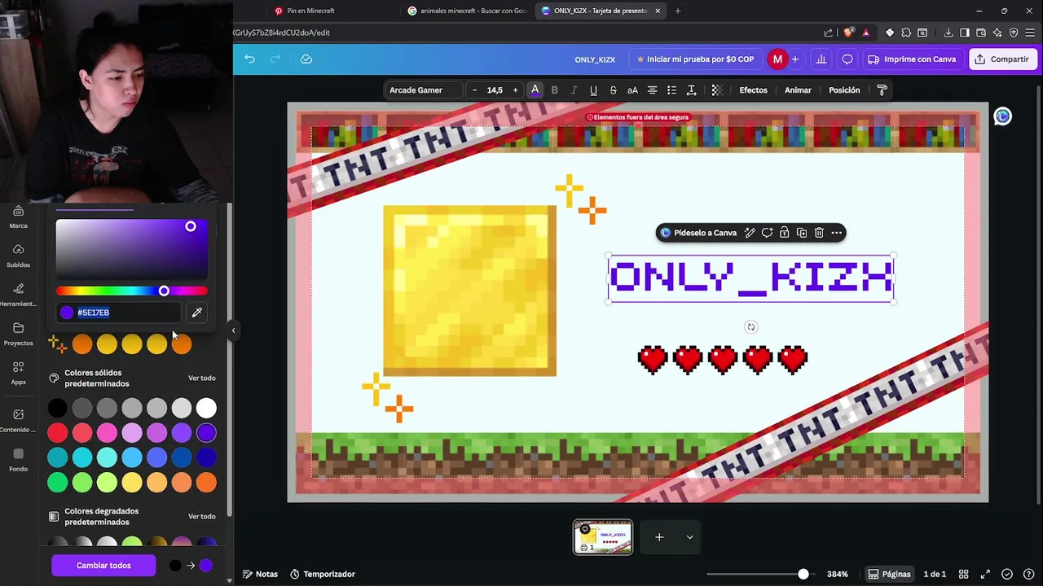The image size is (1043, 586).
Task: Open the Arcade Gamer font dropdown
Action: click(x=424, y=90)
